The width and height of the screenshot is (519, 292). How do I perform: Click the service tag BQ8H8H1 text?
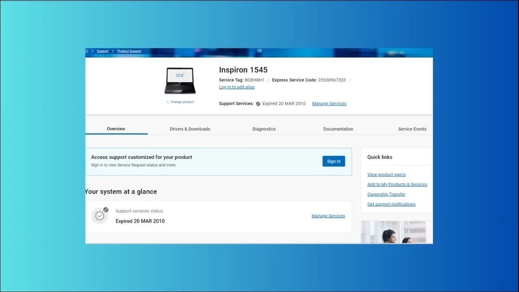click(x=254, y=80)
